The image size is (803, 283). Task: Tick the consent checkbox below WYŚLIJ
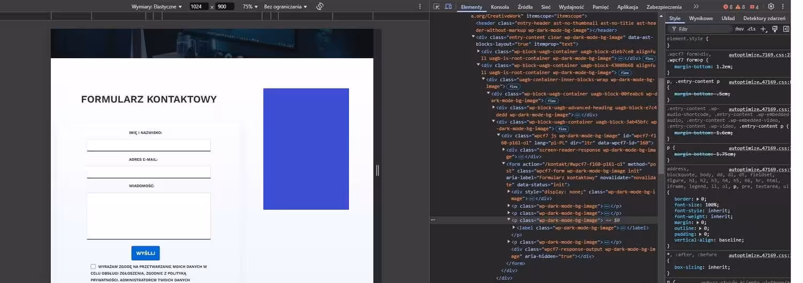click(x=93, y=266)
